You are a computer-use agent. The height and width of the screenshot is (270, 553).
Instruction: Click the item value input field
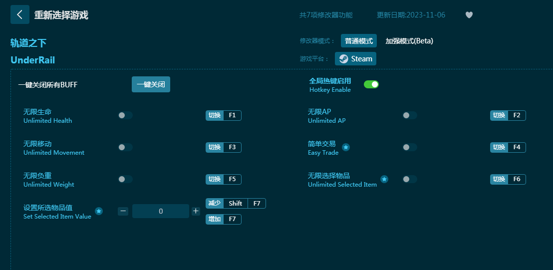(x=160, y=211)
